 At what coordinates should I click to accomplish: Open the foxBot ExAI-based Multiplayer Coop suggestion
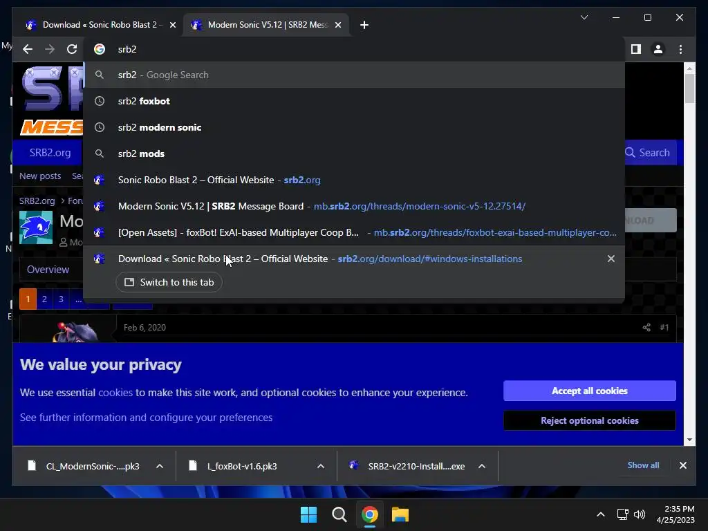click(354, 232)
